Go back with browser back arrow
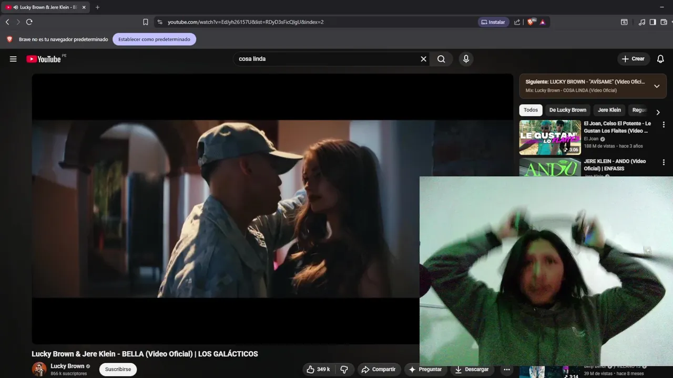 tap(7, 22)
